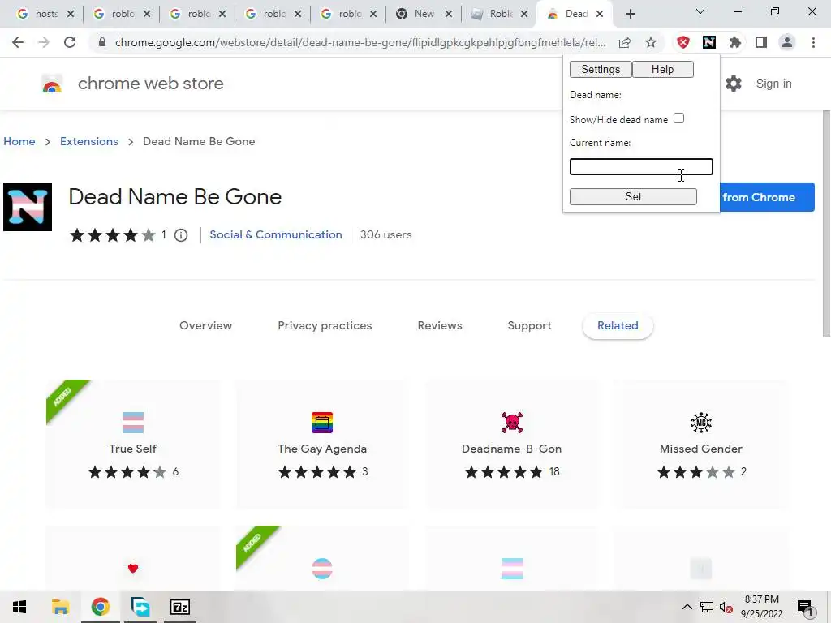The image size is (831, 623).
Task: Open the Deadname-B-Gon extension card
Action: pyautogui.click(x=512, y=444)
